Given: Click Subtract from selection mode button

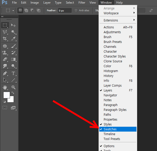Looking at the screenshot, I should pyautogui.click(x=32, y=10).
